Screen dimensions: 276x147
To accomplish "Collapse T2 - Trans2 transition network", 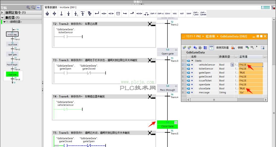I will (152, 24).
